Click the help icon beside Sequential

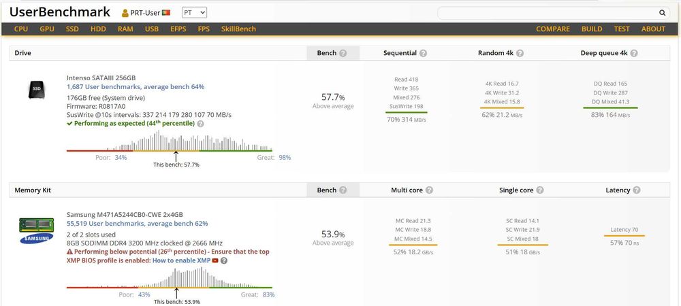(423, 53)
